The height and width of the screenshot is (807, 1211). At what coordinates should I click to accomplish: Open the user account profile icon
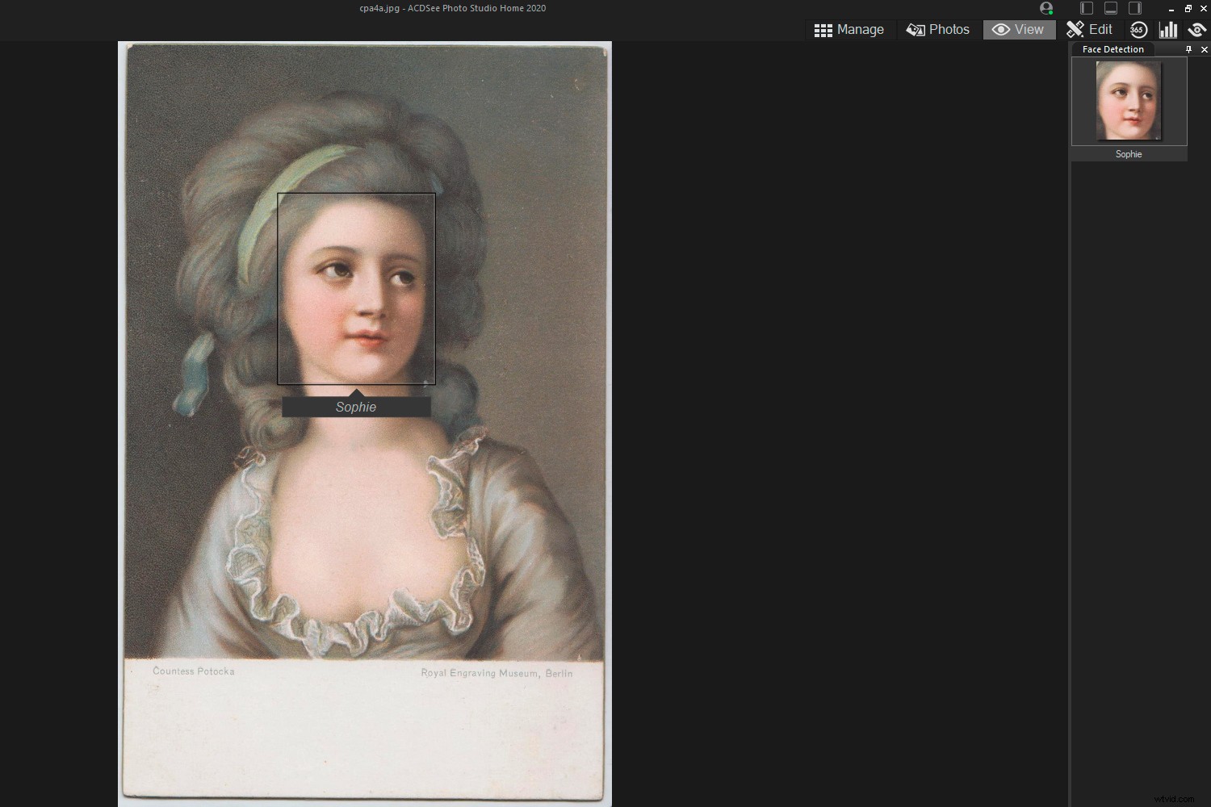click(1046, 8)
